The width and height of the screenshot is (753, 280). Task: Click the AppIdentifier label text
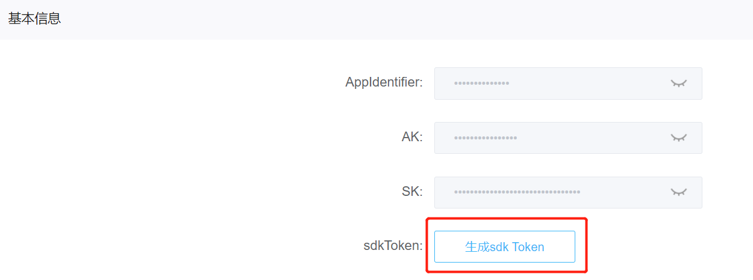tap(384, 82)
